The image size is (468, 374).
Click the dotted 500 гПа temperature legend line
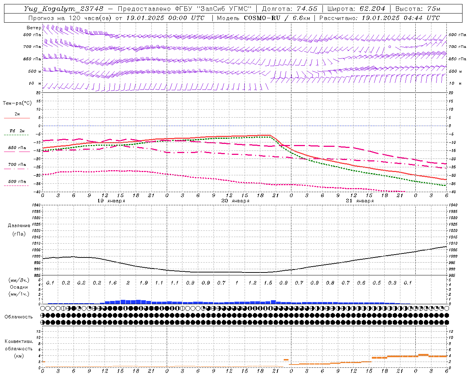coord(17,186)
